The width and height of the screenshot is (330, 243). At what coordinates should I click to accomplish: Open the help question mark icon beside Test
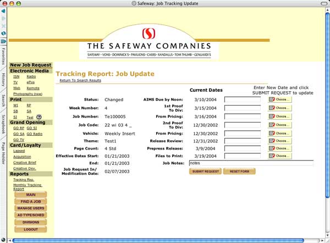(39, 117)
